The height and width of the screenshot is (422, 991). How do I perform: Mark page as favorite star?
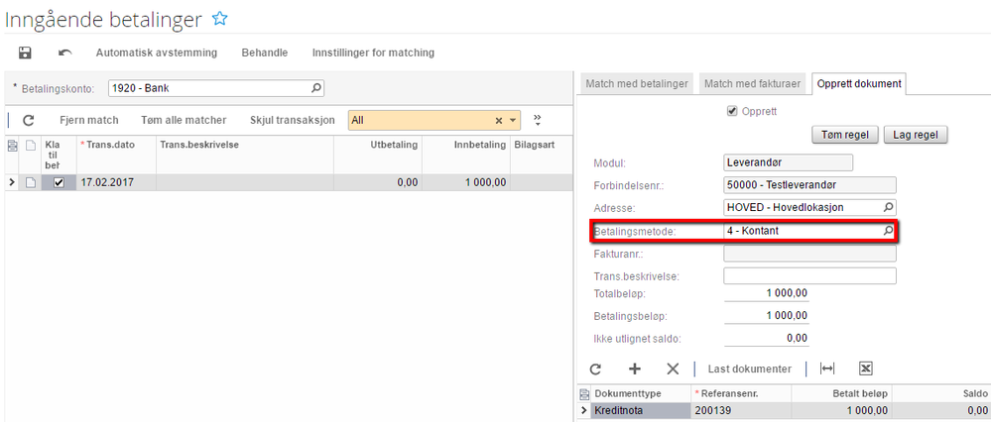[x=220, y=19]
